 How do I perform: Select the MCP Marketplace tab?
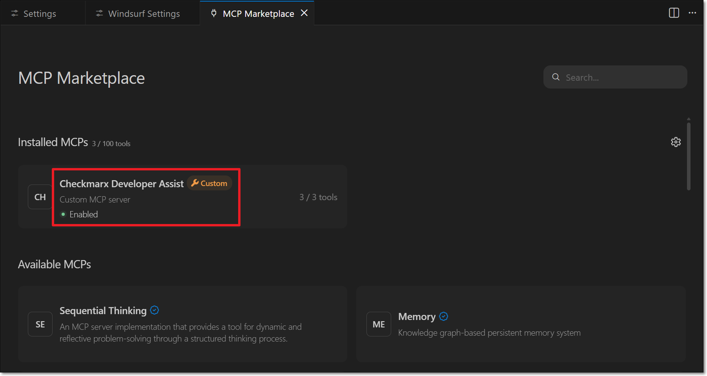pos(258,14)
